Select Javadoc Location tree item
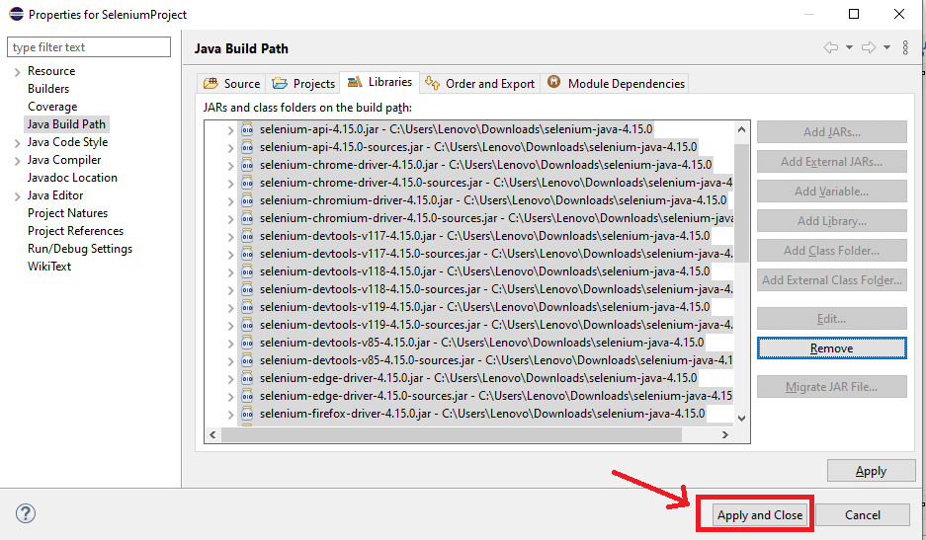926x540 pixels. click(x=72, y=178)
